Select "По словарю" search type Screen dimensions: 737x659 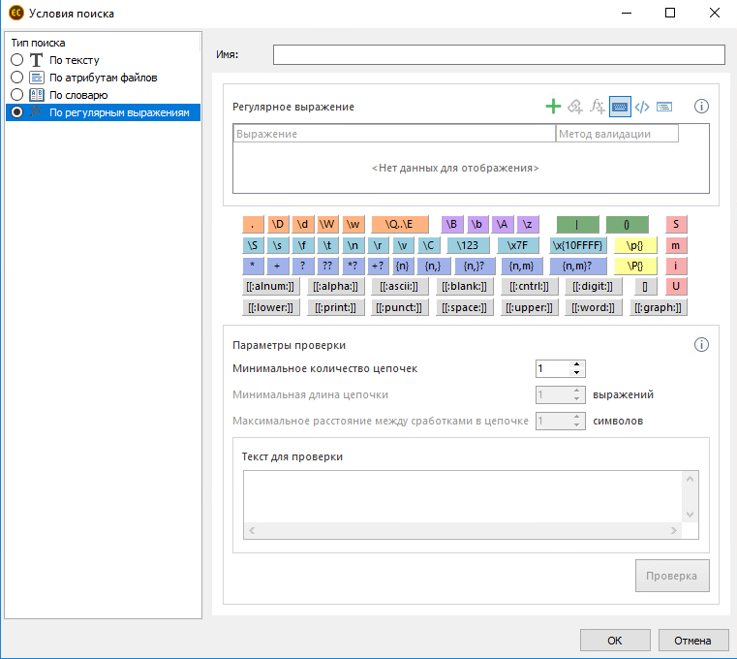point(17,95)
